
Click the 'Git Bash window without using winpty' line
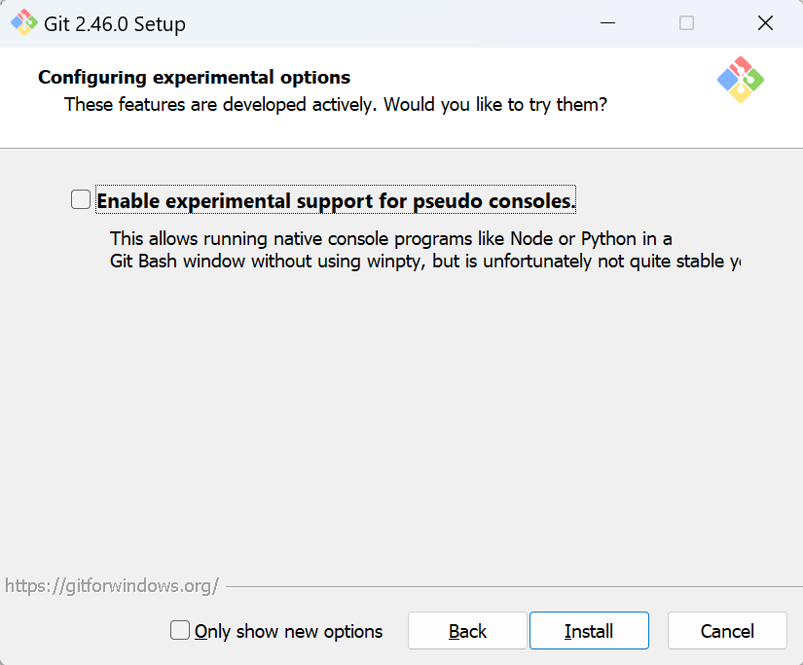tap(425, 262)
